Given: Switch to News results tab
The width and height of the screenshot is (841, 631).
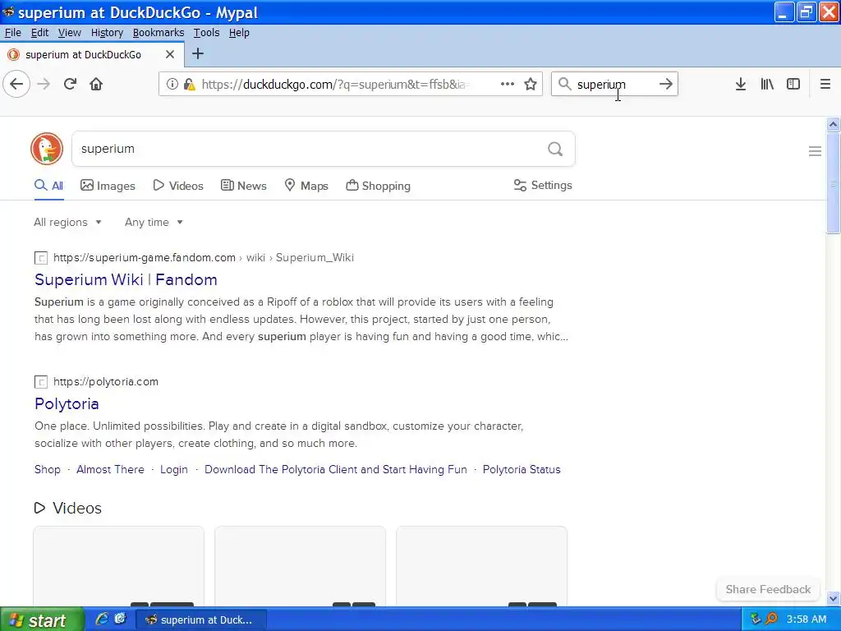Looking at the screenshot, I should (243, 186).
